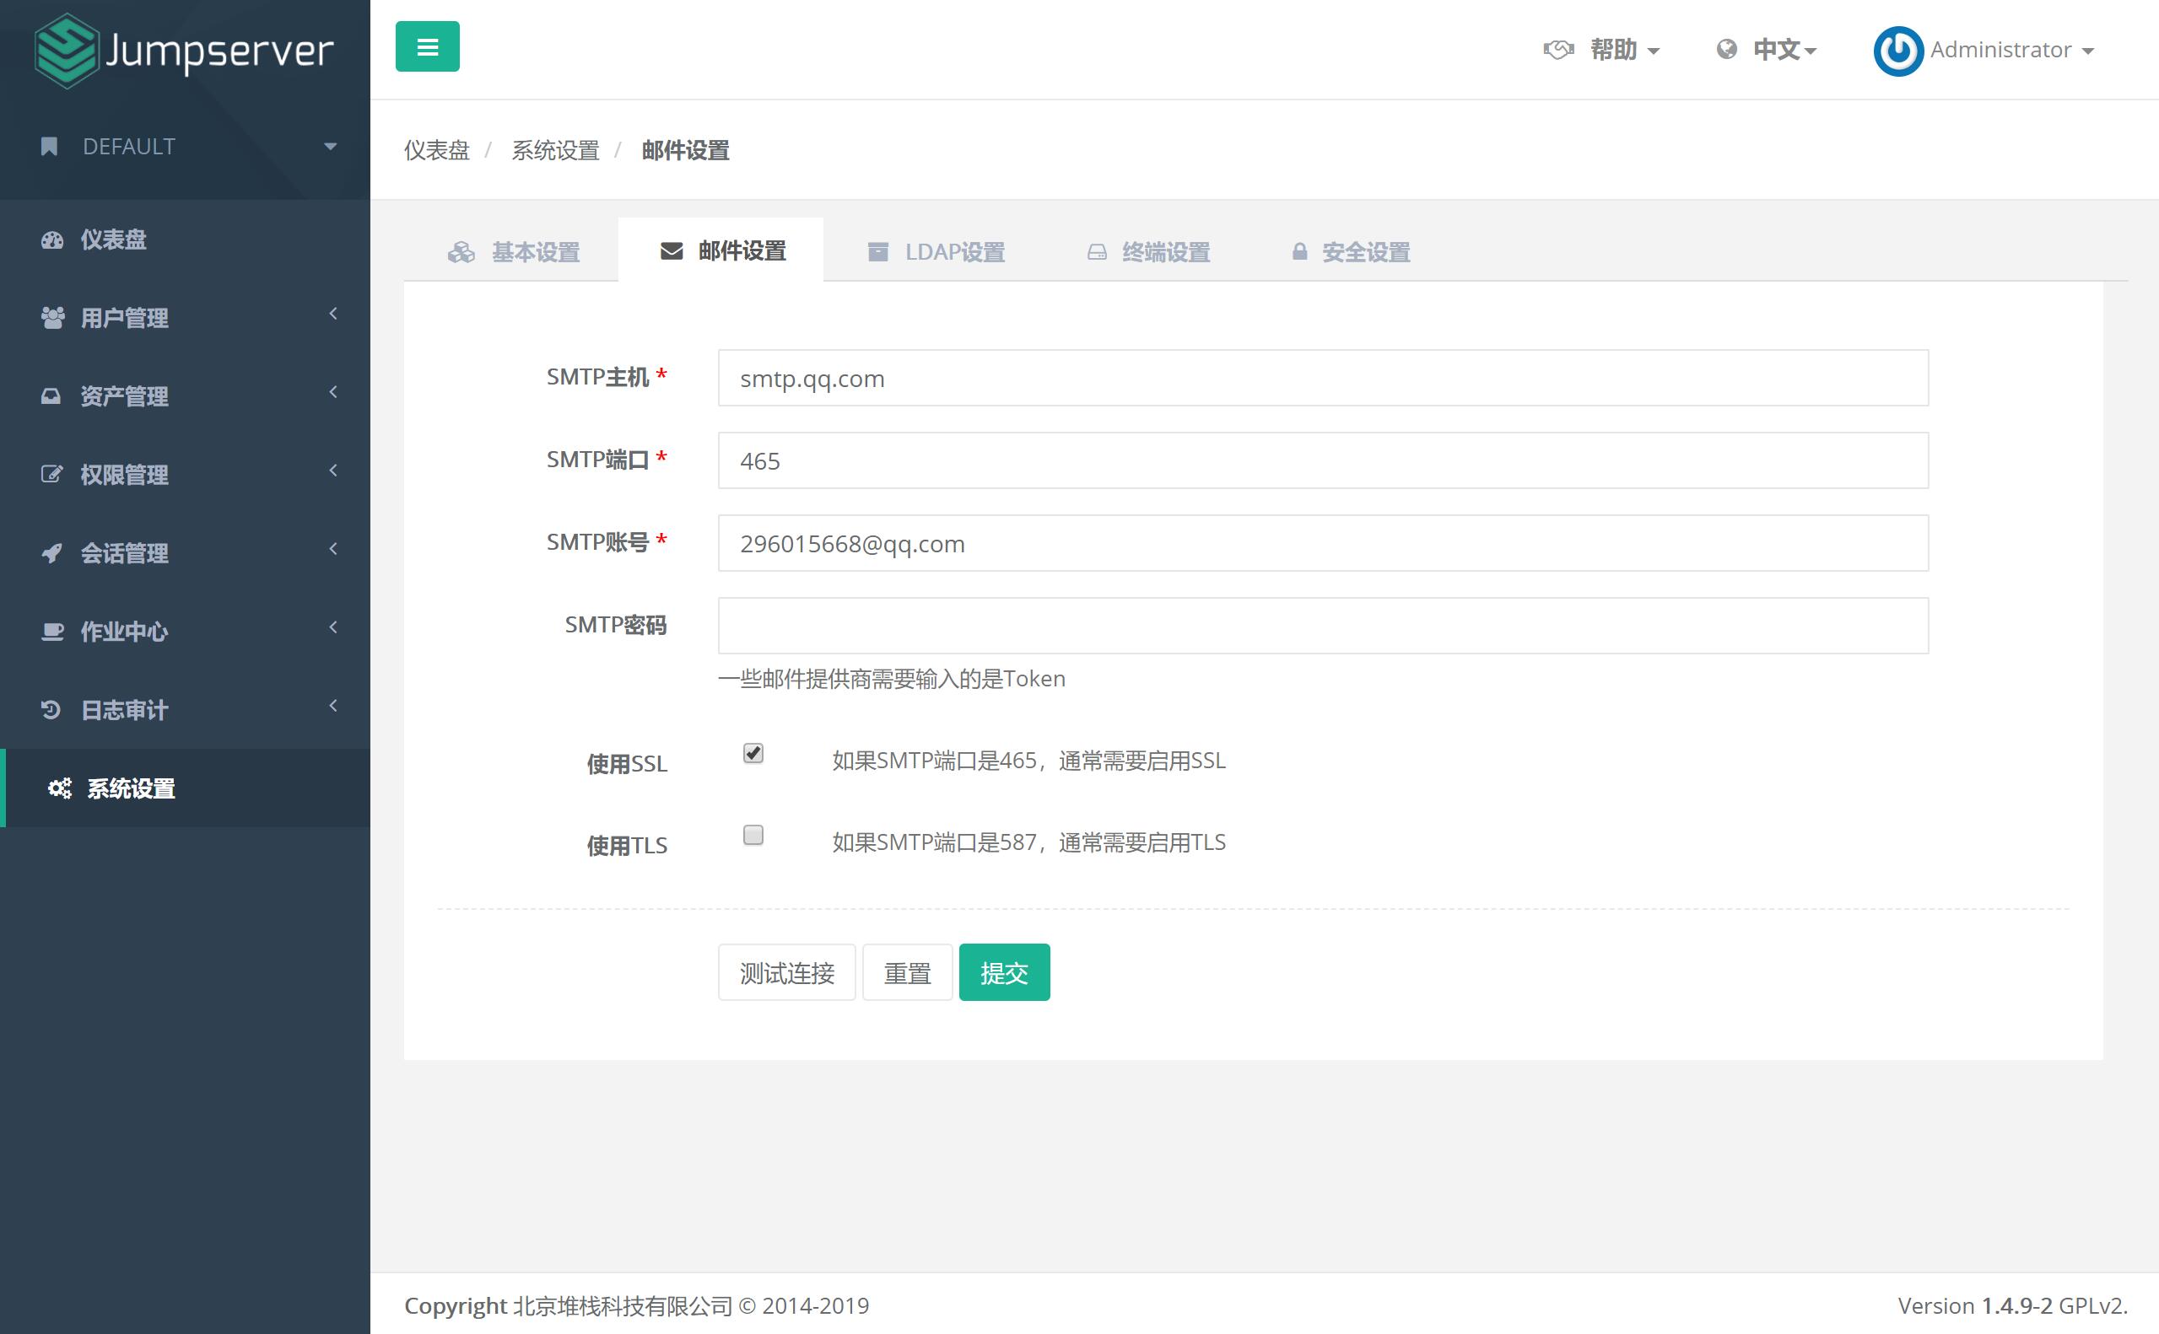The image size is (2159, 1334).
Task: Switch to the 基本设置 tab
Action: point(513,252)
